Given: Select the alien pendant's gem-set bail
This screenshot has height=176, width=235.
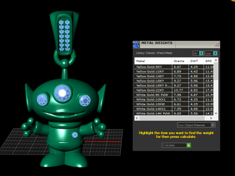Looking at the screenshot, I should (64, 34).
